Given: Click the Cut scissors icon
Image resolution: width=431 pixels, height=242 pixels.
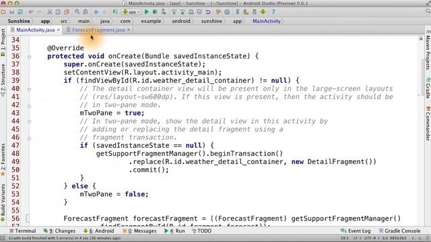Looking at the screenshot, I should (x=49, y=12).
